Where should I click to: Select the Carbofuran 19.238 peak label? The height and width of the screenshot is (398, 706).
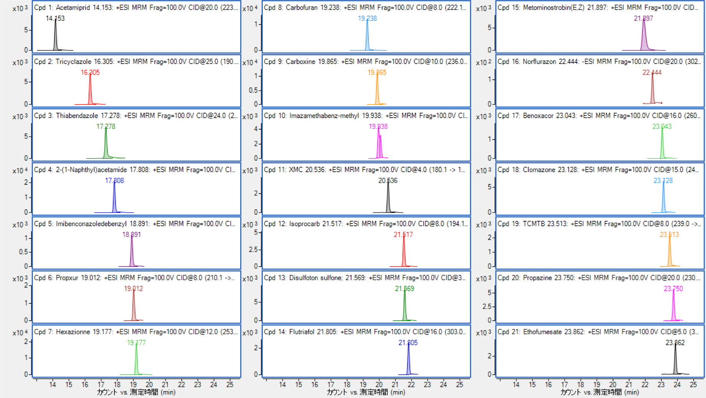point(367,18)
